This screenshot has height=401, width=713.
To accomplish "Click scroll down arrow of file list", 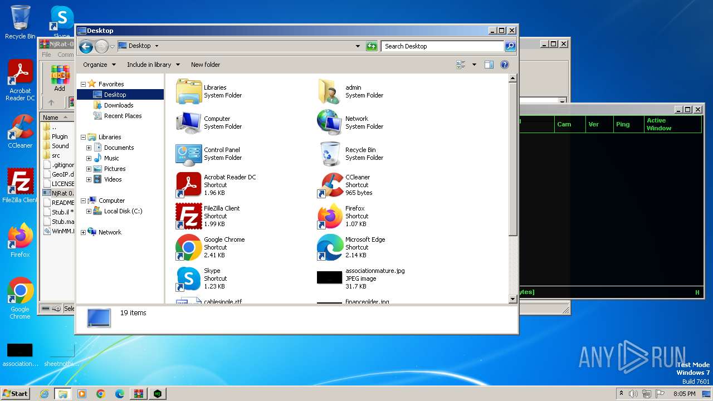I will pyautogui.click(x=513, y=299).
